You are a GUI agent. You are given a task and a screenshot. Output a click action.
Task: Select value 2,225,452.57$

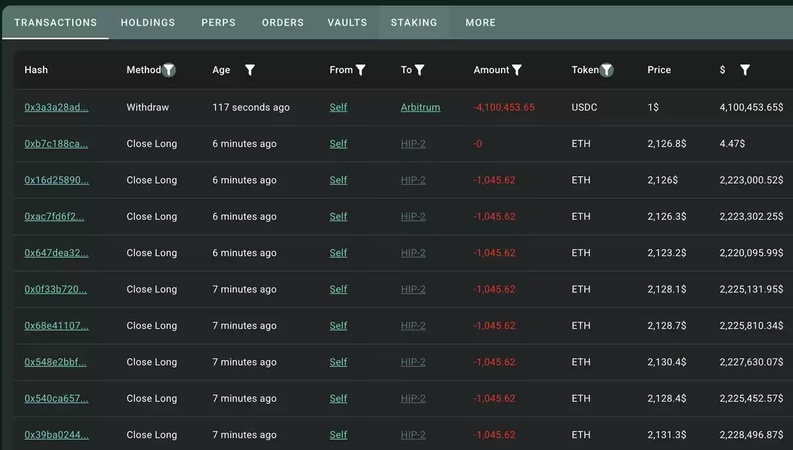(x=751, y=398)
